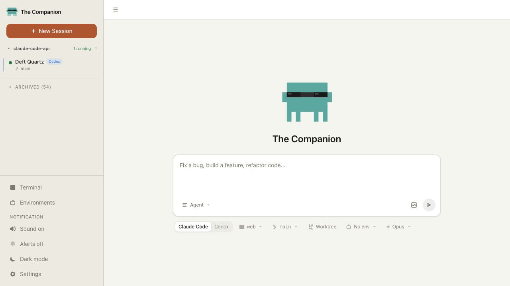Click the hamburger sidebar toggle icon
Image resolution: width=510 pixels, height=286 pixels.
tap(116, 10)
